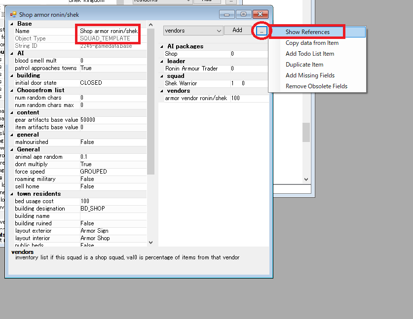Collapse the Base section
The width and height of the screenshot is (413, 319).
tap(12, 24)
